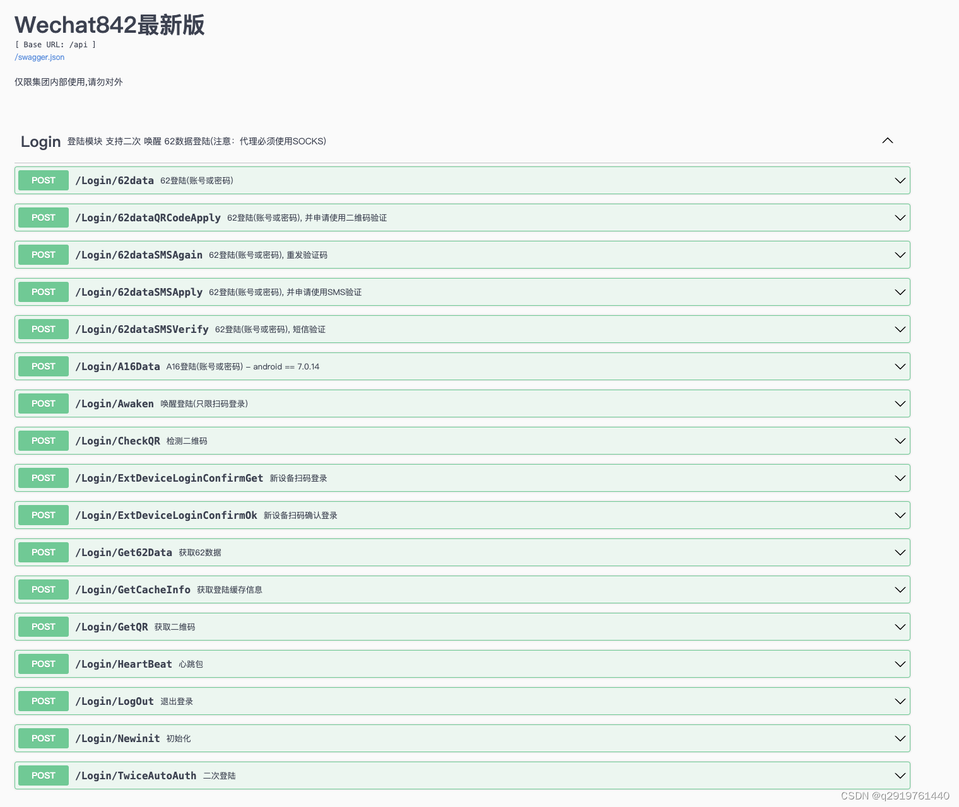The height and width of the screenshot is (807, 959).
Task: Expand the /Login/GetQR row chevron
Action: [x=900, y=627]
